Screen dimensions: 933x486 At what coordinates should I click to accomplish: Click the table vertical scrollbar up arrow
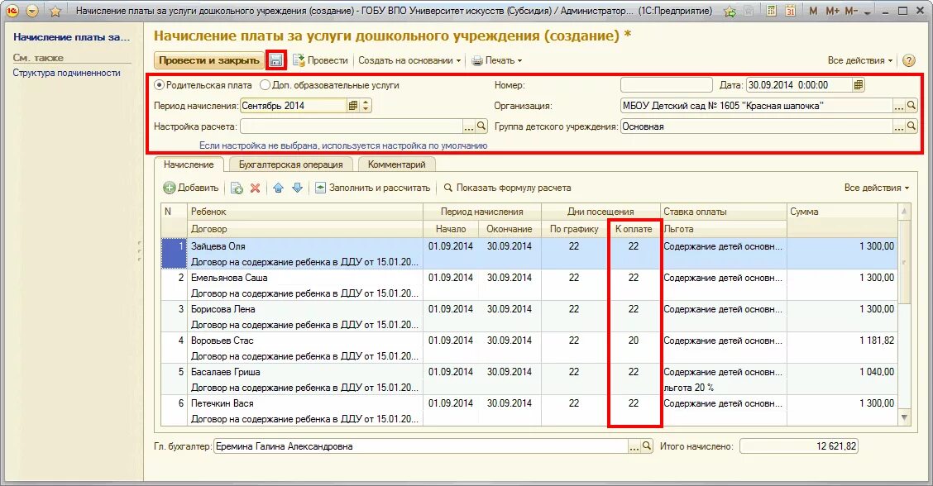[x=904, y=211]
